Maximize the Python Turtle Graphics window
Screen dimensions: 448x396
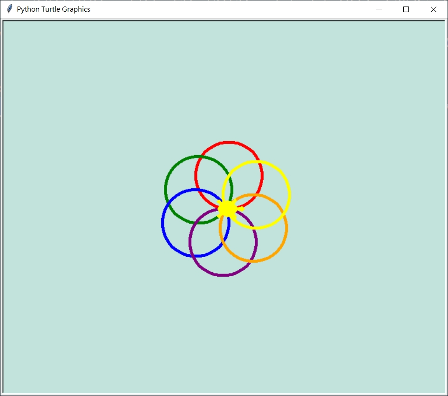pos(406,9)
